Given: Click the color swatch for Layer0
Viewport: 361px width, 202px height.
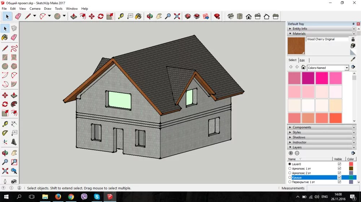Looking at the screenshot, I should pos(351,164).
